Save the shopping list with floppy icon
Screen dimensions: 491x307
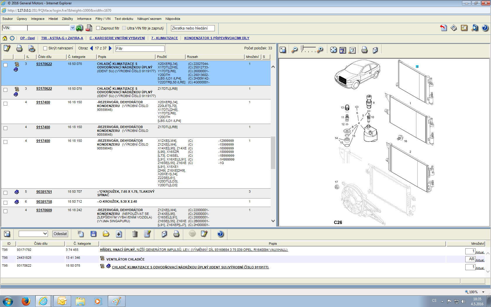pyautogui.click(x=93, y=234)
